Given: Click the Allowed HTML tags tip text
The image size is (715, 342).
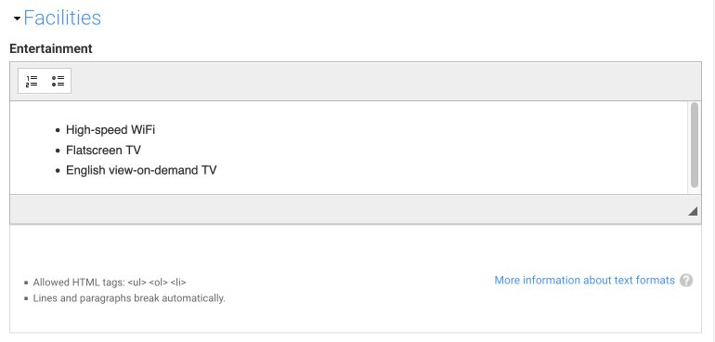Looking at the screenshot, I should tap(110, 283).
